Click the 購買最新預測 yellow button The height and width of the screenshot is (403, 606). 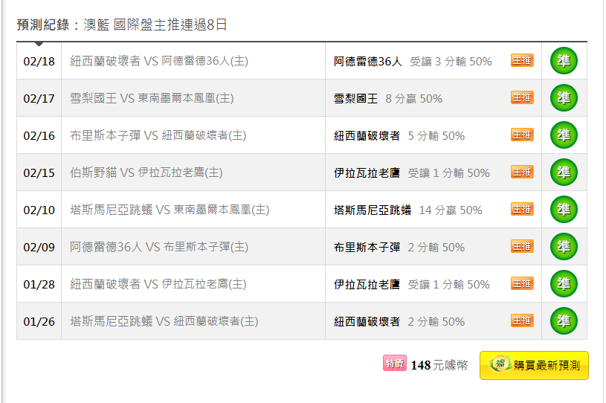534,365
